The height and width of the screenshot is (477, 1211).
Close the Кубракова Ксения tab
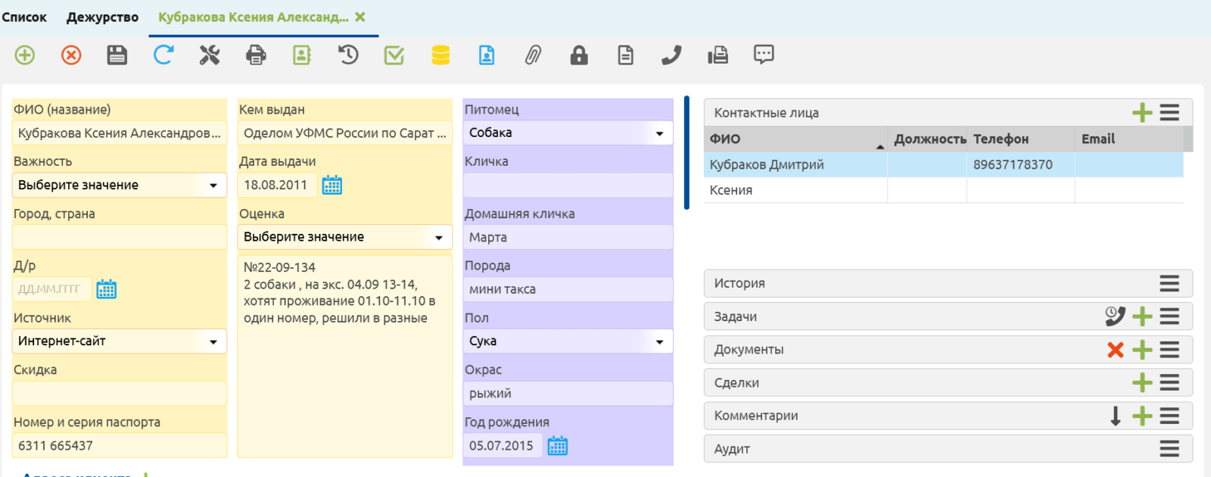coord(360,17)
